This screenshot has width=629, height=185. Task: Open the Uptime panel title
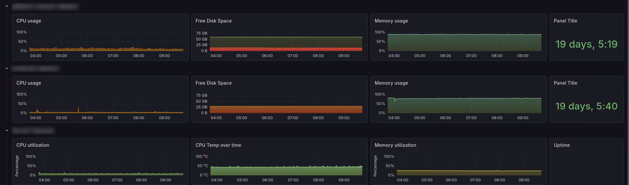[x=562, y=145]
